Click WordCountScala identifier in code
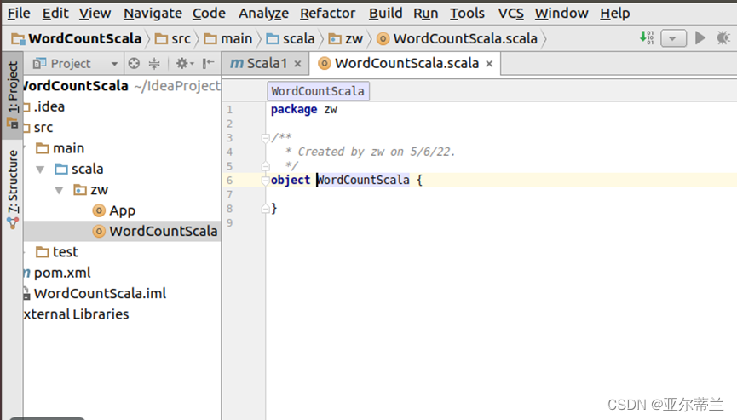 click(x=363, y=180)
